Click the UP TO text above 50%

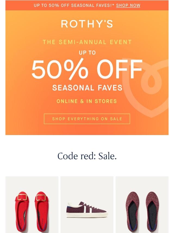[87, 53]
